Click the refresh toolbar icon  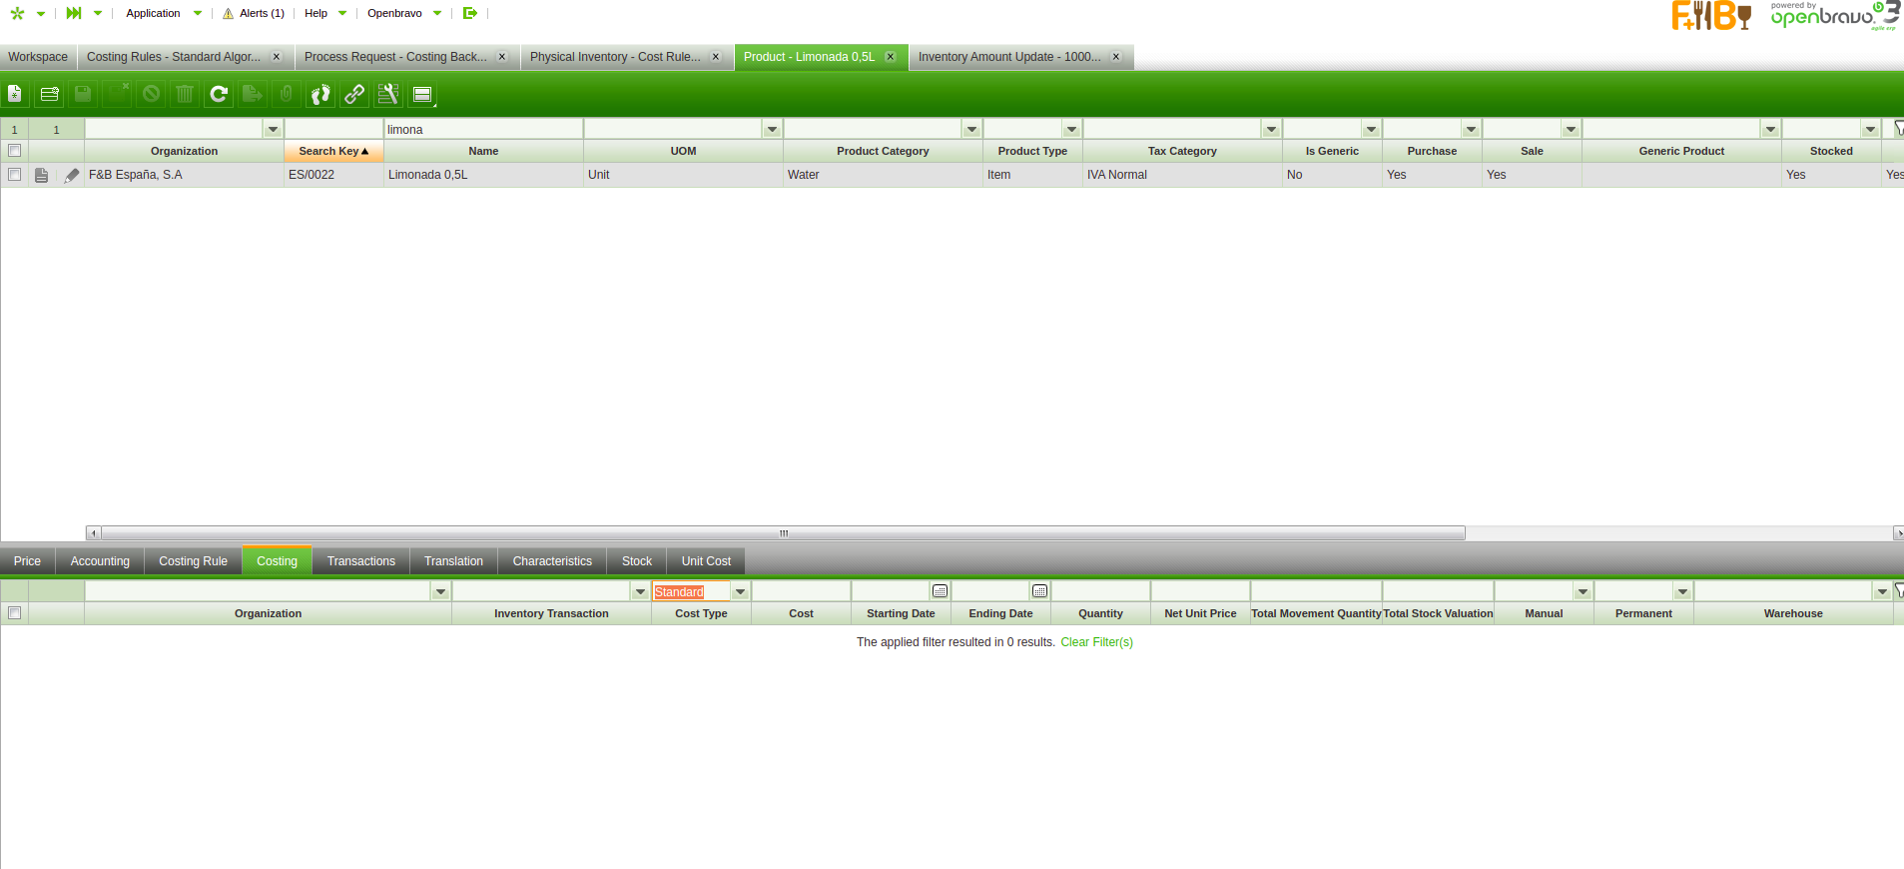click(x=219, y=94)
